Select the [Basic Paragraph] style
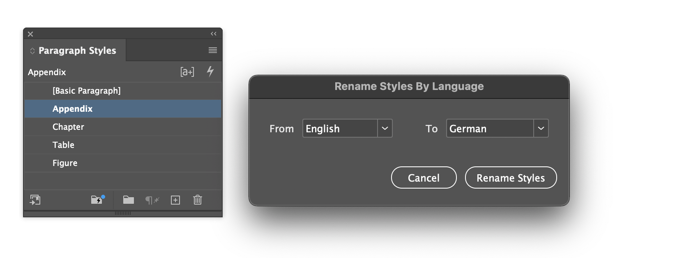The width and height of the screenshot is (698, 258). [123, 91]
